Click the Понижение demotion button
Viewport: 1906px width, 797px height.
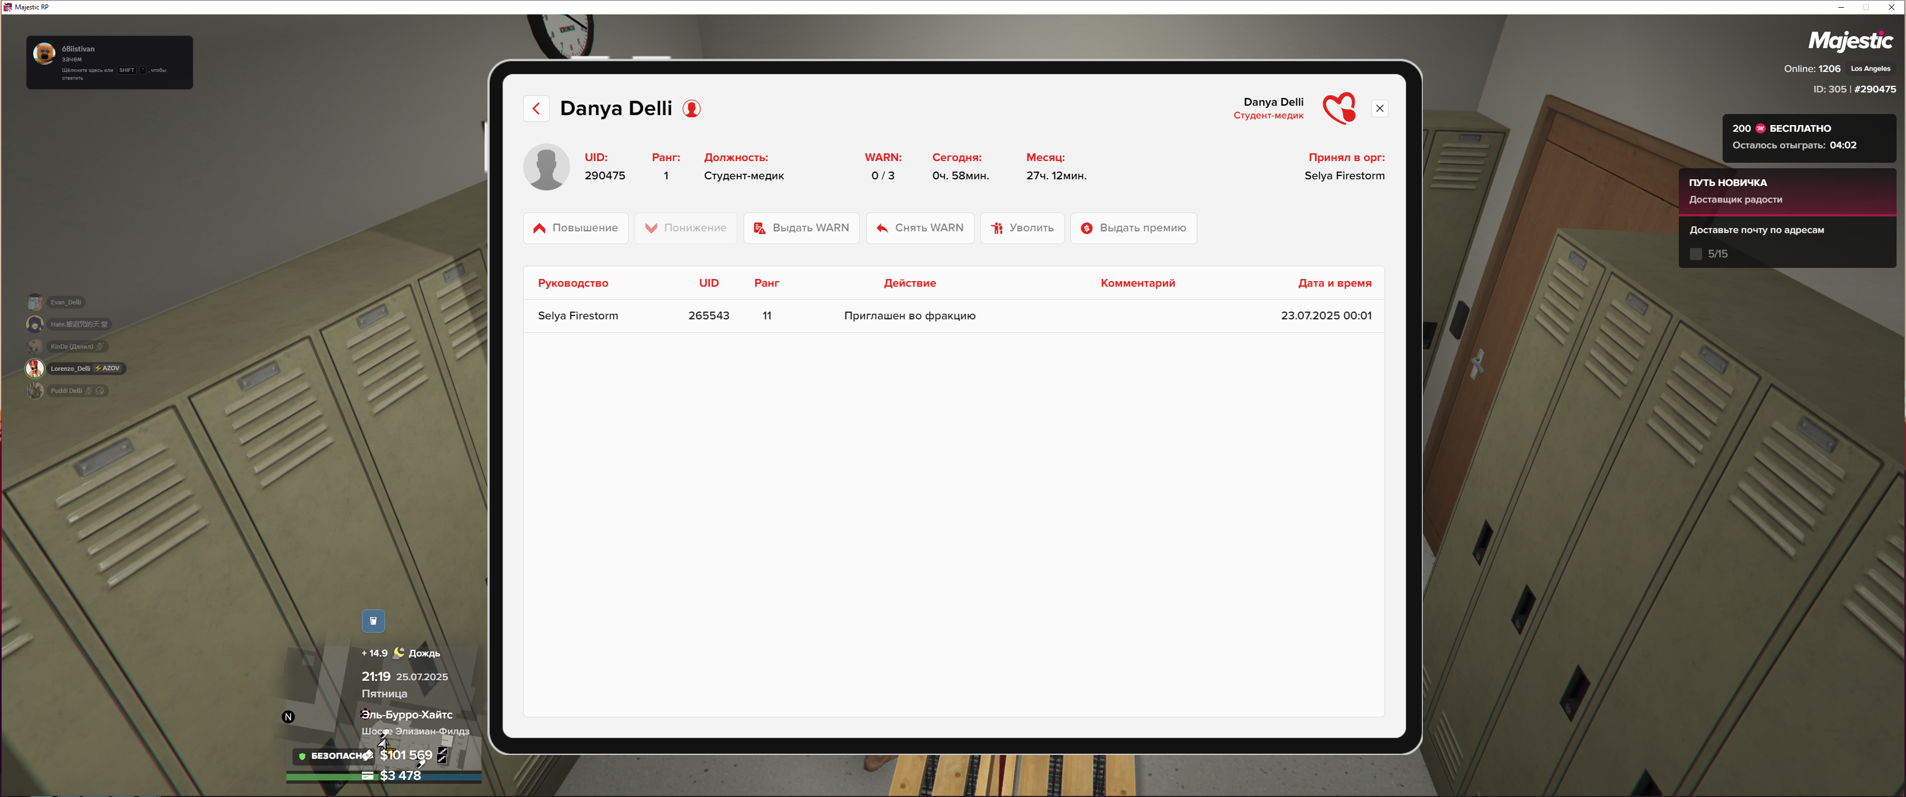coord(685,229)
